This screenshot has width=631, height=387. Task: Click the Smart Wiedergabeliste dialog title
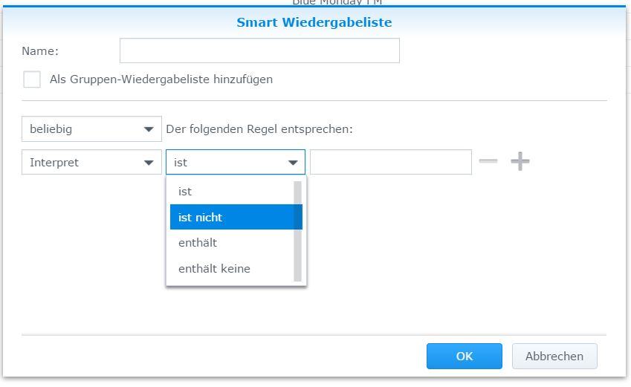[314, 22]
